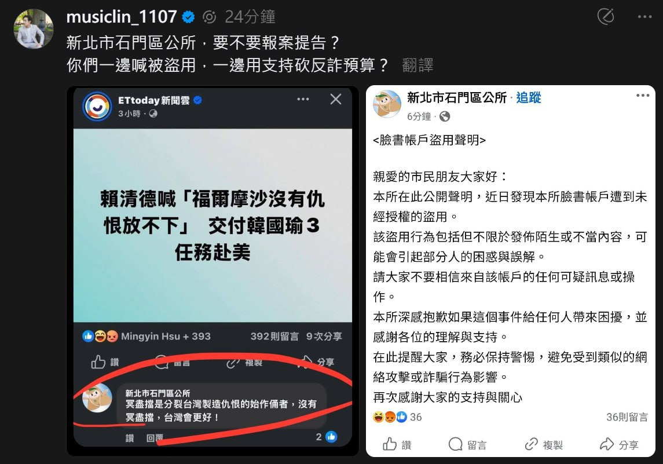The height and width of the screenshot is (464, 663).
Task: Open the 賴清德 headline news image
Action: coord(213,225)
